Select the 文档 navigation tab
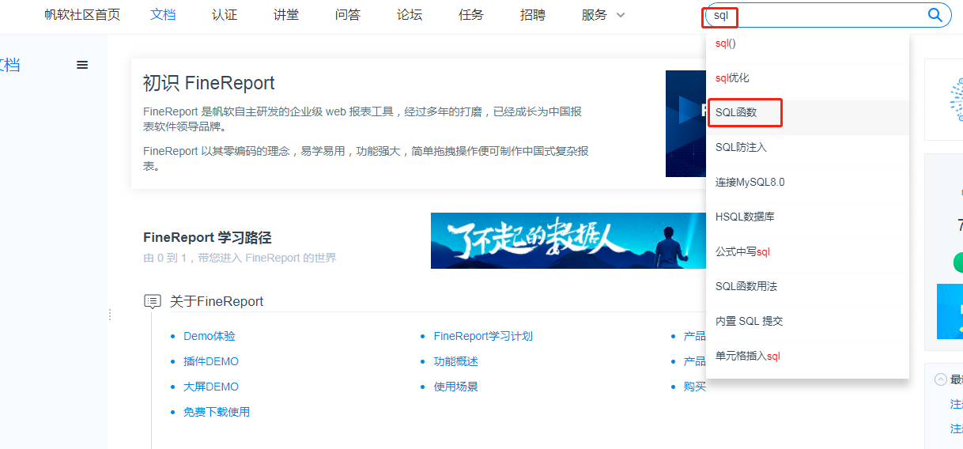Viewport: 963px width, 449px height. (x=163, y=15)
